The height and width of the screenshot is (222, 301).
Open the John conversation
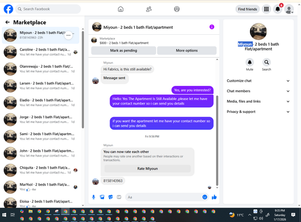(x=41, y=153)
